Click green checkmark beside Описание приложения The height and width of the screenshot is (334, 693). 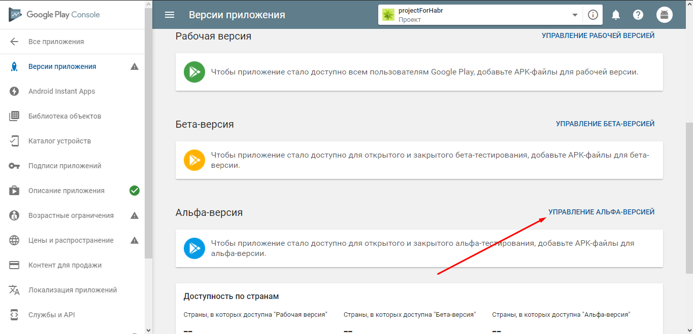tap(135, 191)
